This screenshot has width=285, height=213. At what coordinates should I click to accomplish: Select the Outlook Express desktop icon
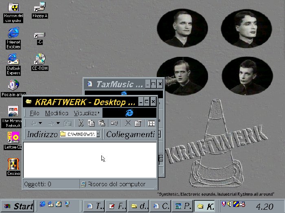coord(13,60)
